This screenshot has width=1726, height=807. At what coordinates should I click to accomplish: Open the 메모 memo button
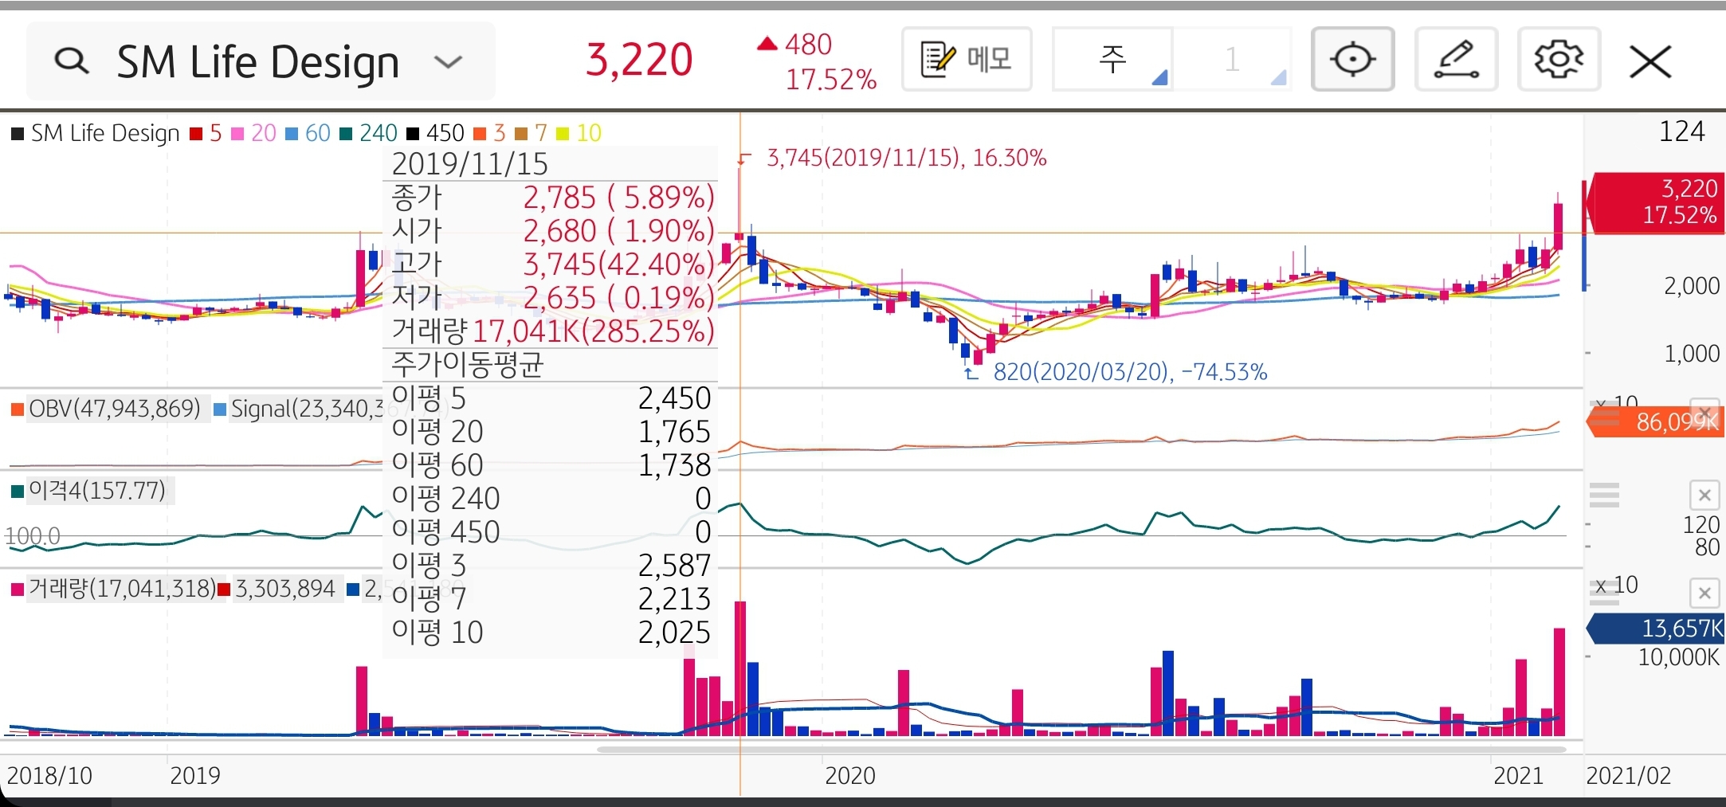pyautogui.click(x=967, y=59)
